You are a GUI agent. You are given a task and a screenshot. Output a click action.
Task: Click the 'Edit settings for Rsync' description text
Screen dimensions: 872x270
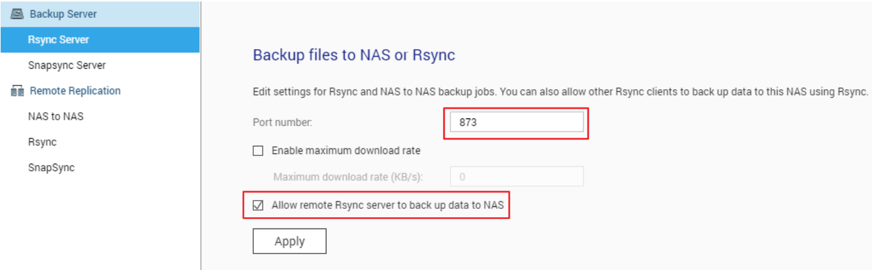pos(560,92)
